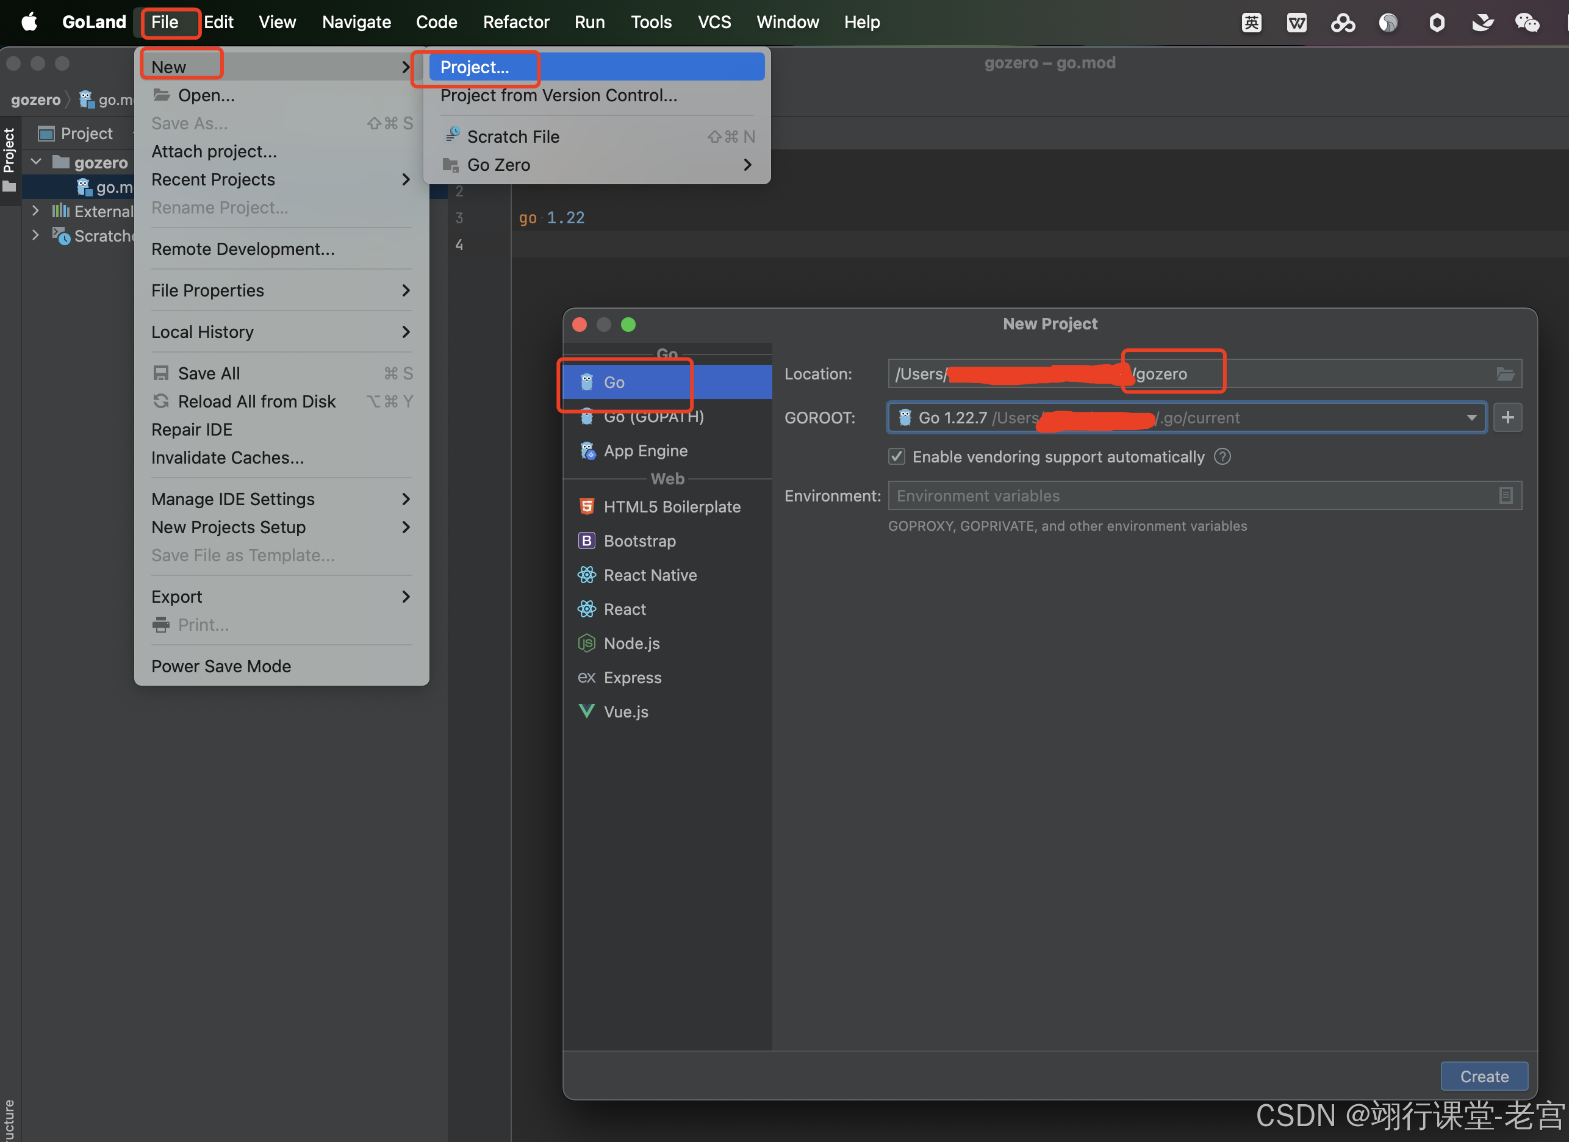Click Save All in the File menu
The height and width of the screenshot is (1142, 1569).
(282, 373)
